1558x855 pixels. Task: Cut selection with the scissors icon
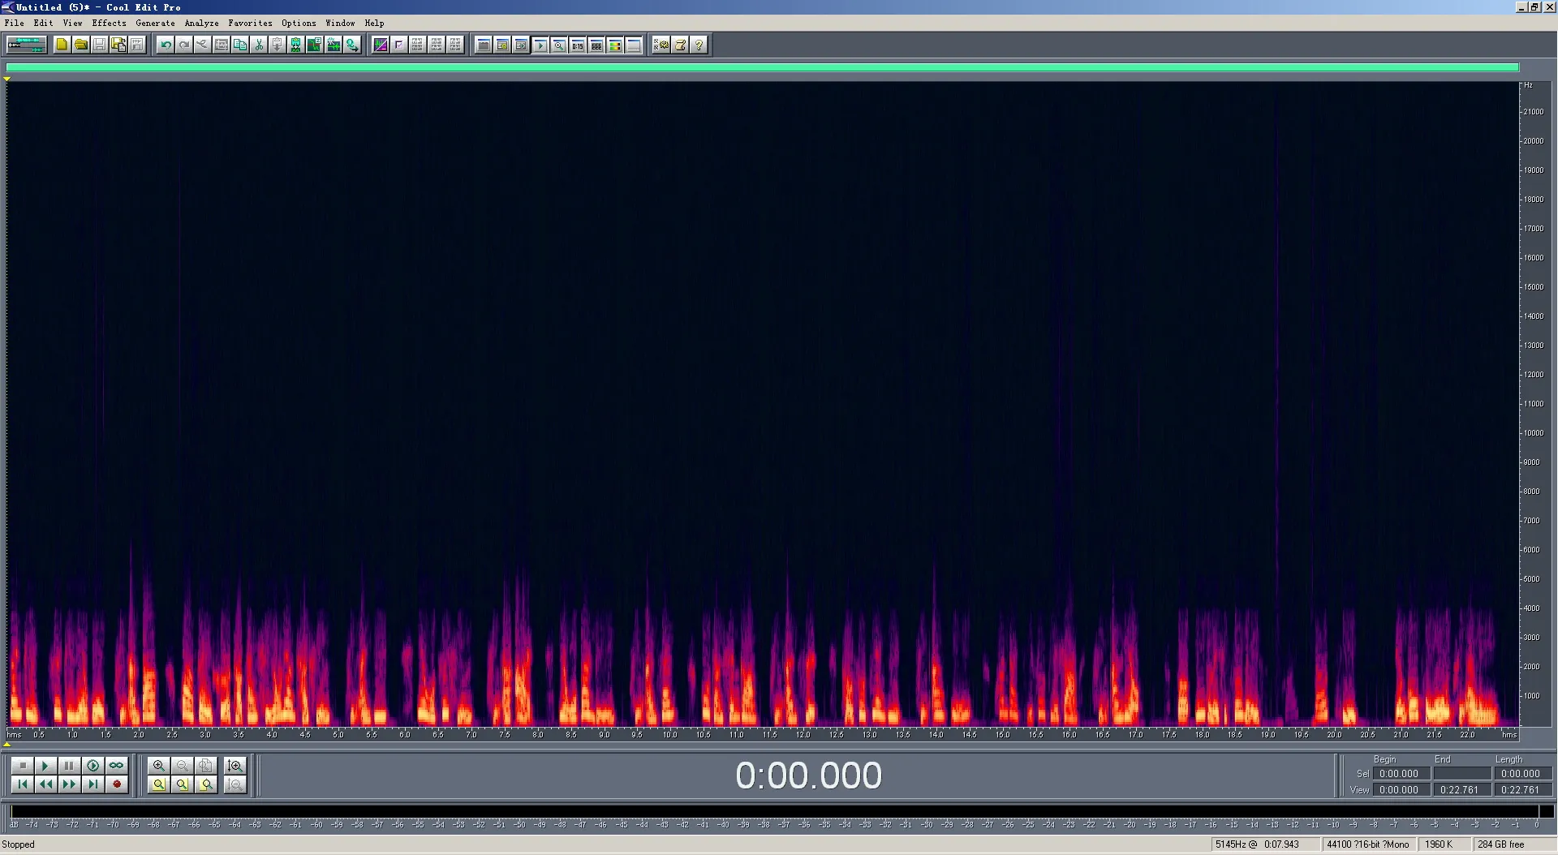(259, 45)
